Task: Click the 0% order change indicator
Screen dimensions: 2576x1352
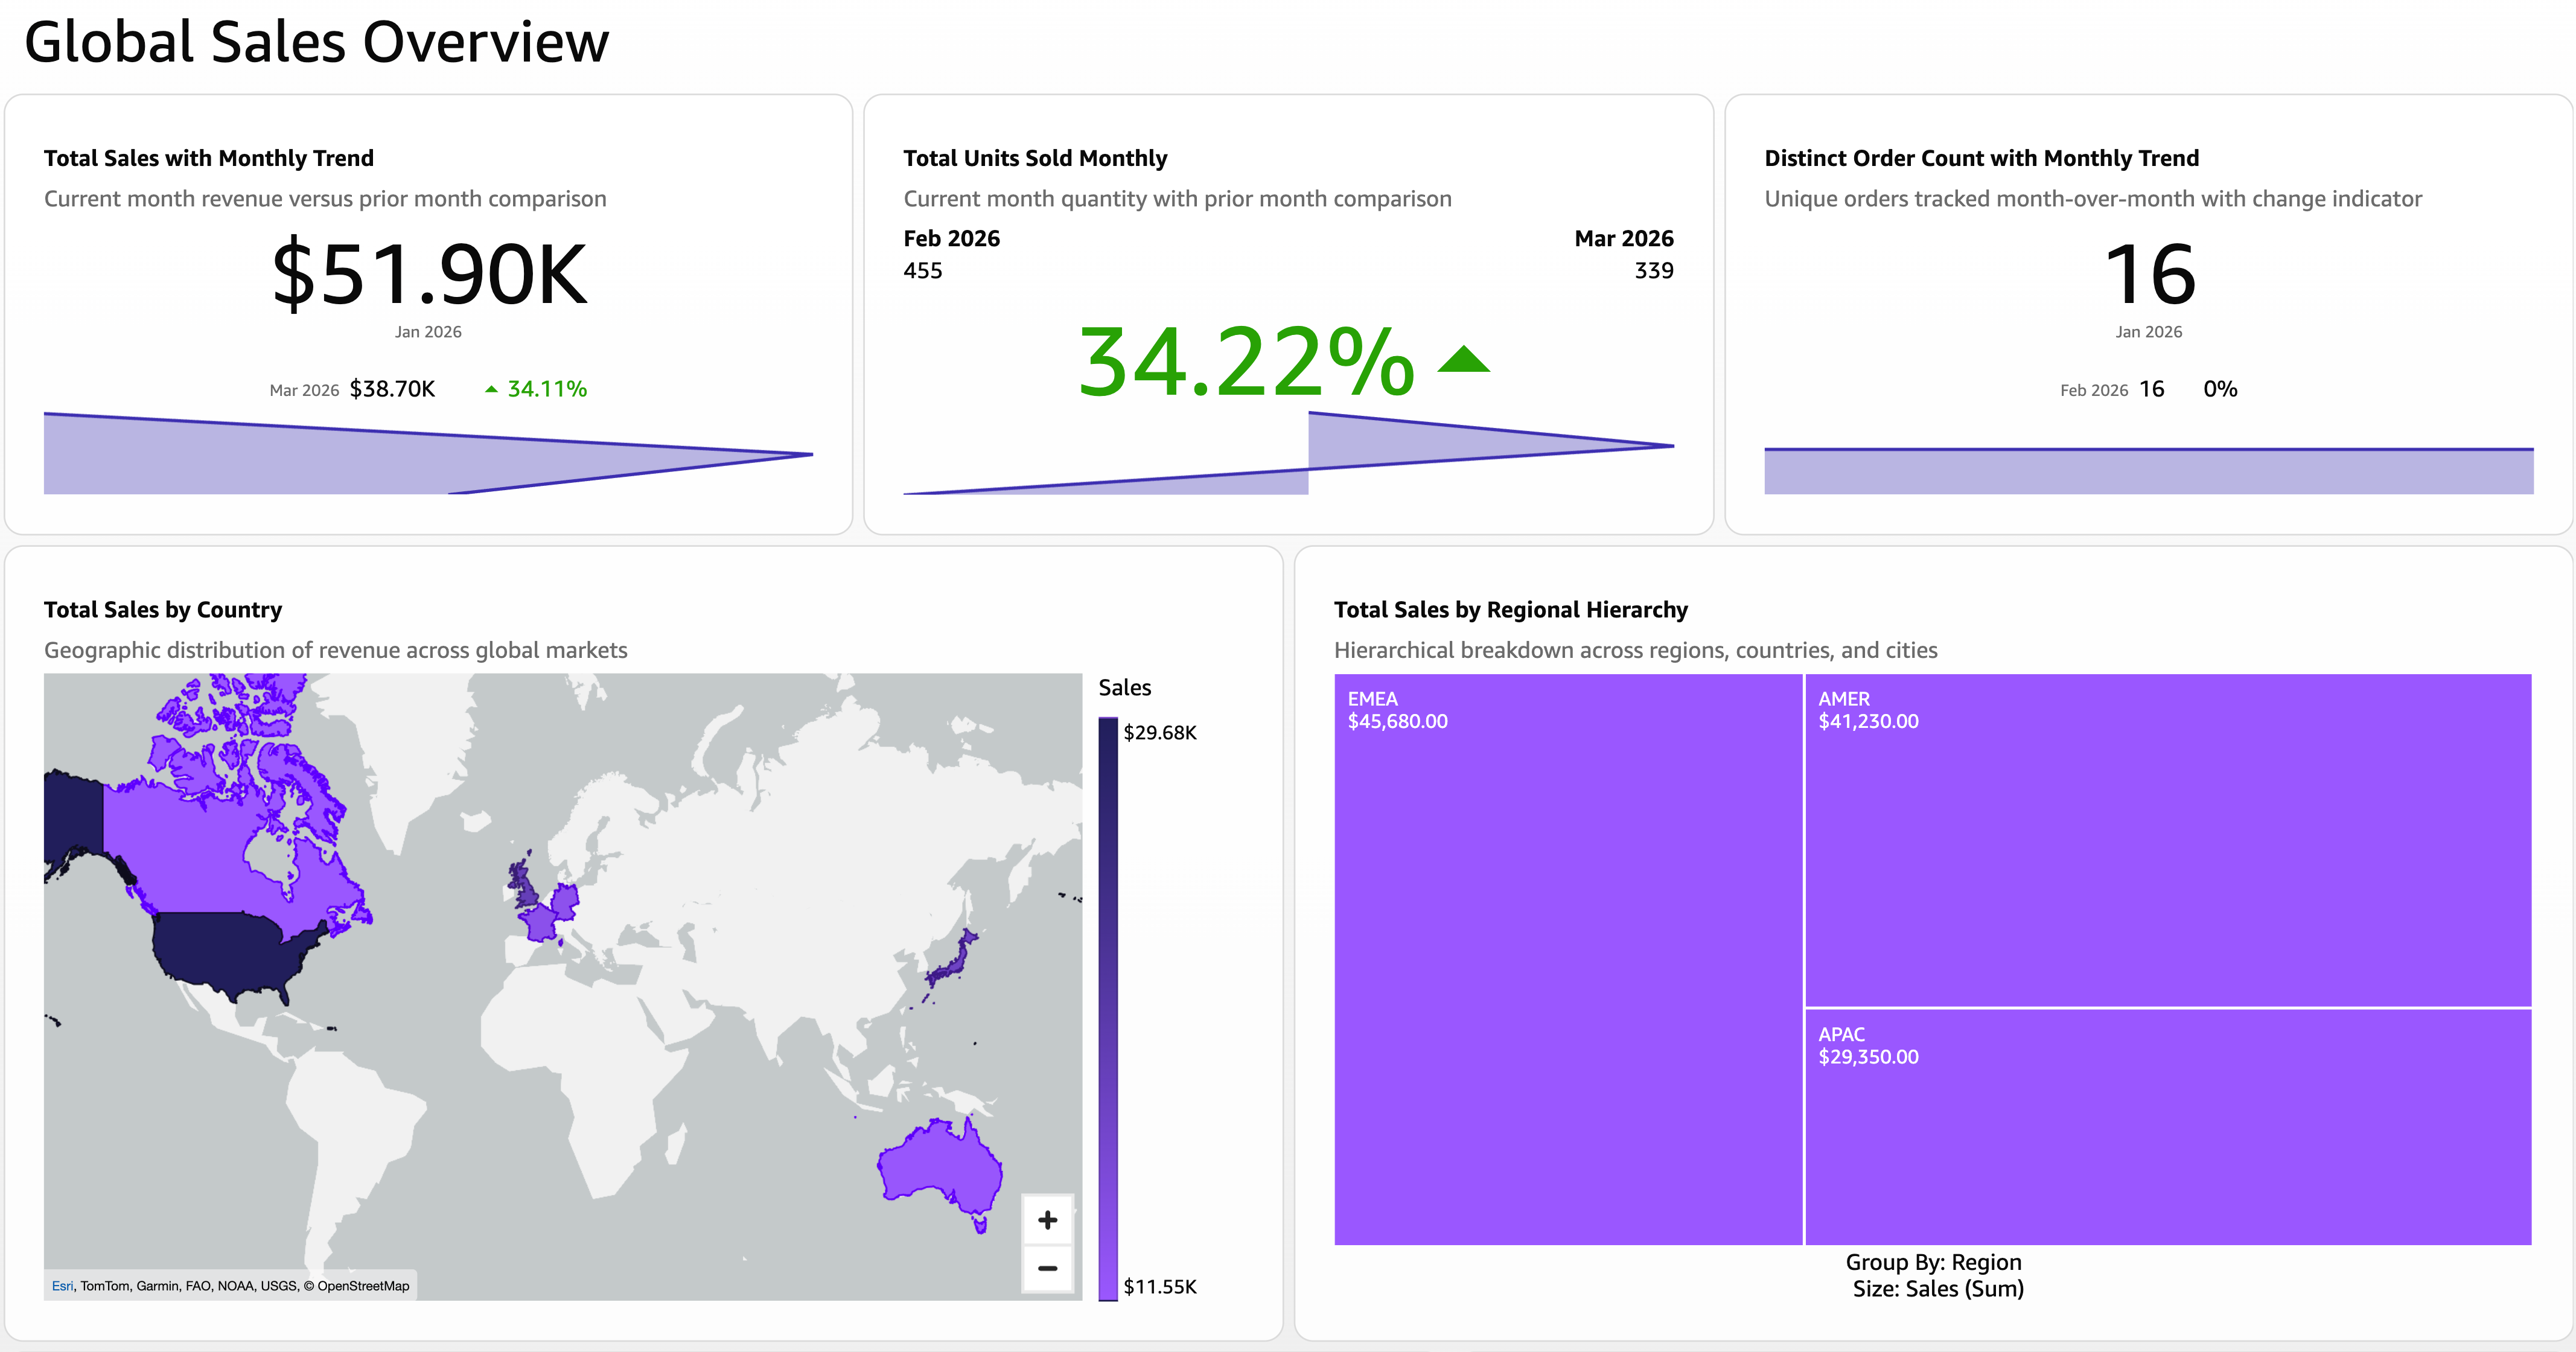Action: 2220,389
